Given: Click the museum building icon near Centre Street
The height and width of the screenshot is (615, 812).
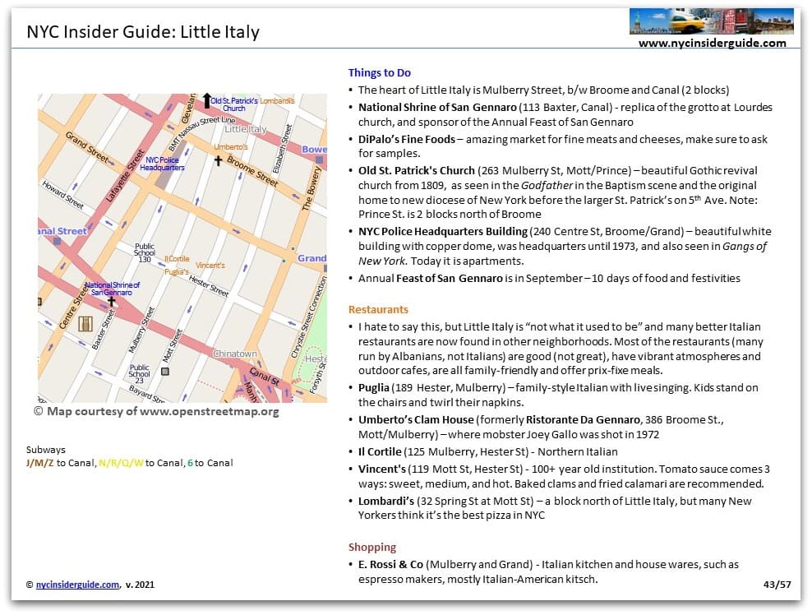Looking at the screenshot, I should [x=85, y=324].
